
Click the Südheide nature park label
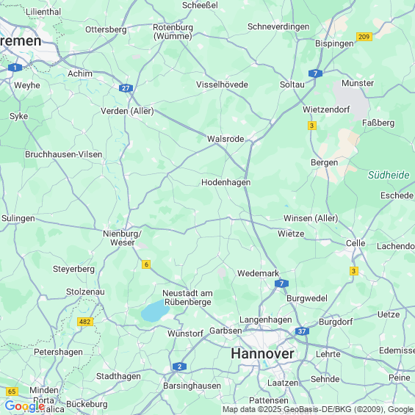tap(389, 175)
